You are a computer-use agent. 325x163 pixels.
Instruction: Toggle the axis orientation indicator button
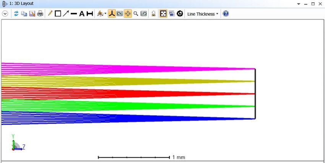[x=112, y=14]
